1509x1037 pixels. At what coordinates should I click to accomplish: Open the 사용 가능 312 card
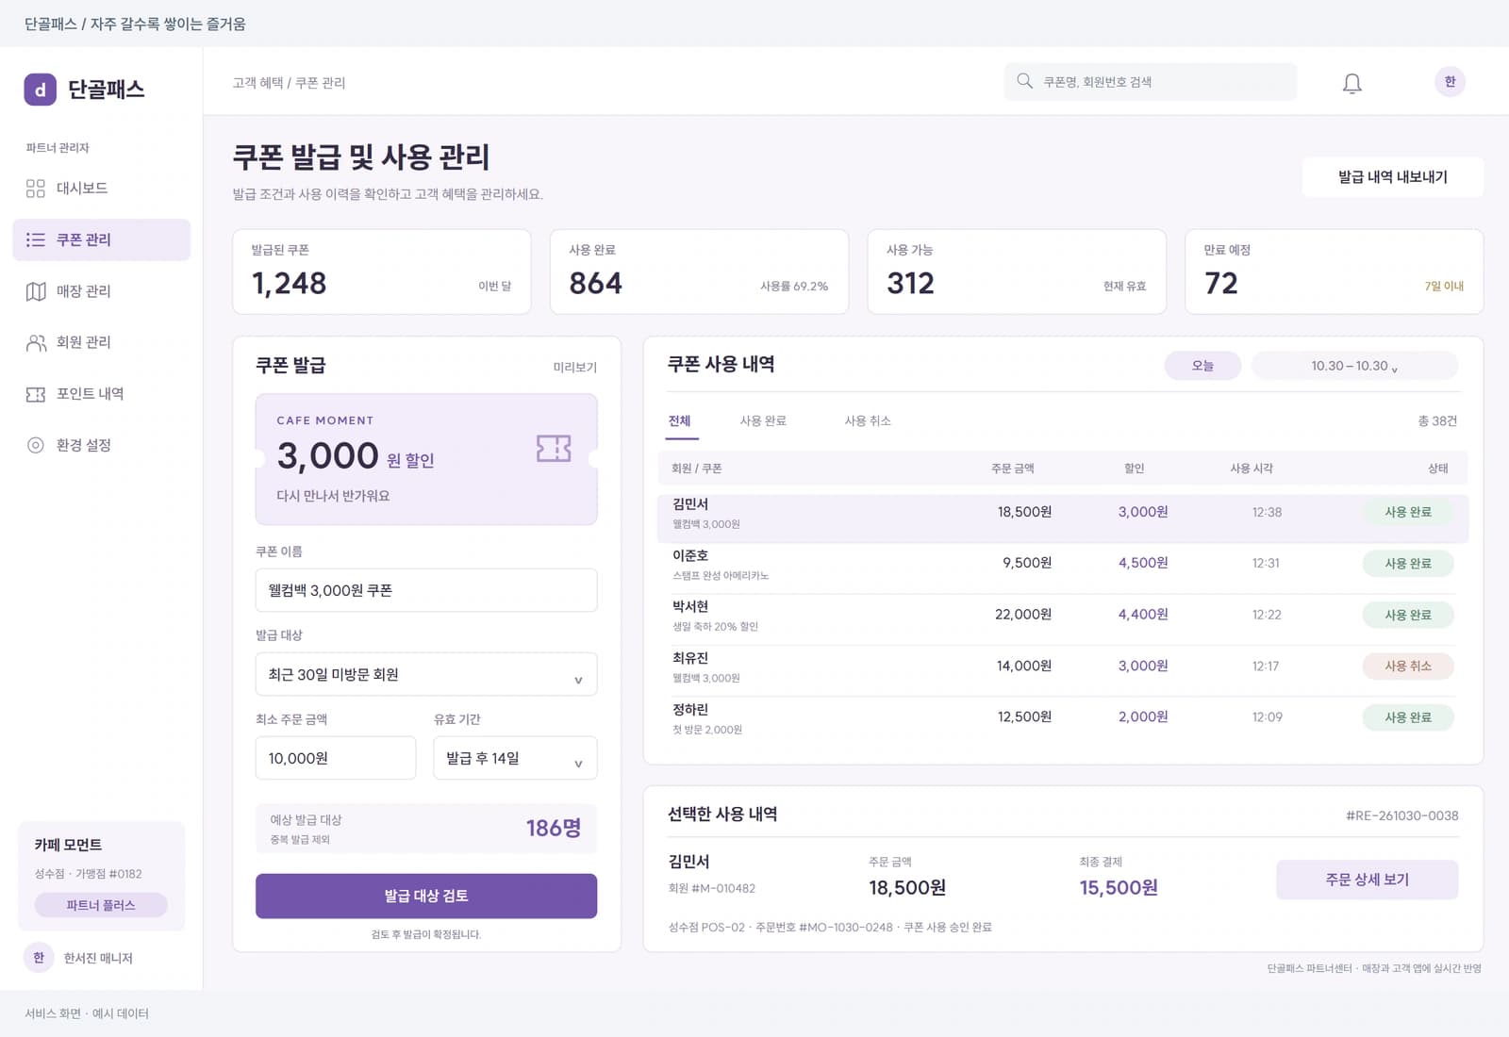[x=1017, y=272]
